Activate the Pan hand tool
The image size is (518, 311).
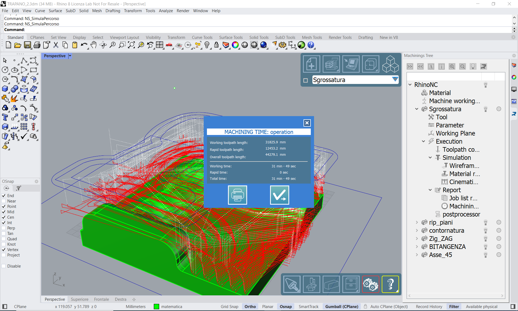(93, 45)
